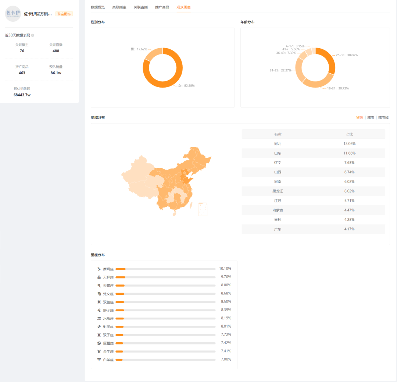Select the 江苏 row in province table
The width and height of the screenshot is (397, 382).
(x=314, y=201)
